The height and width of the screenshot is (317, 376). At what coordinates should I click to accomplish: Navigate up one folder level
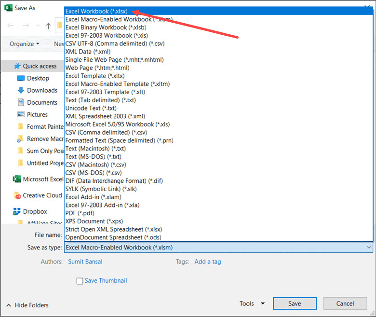click(x=48, y=26)
